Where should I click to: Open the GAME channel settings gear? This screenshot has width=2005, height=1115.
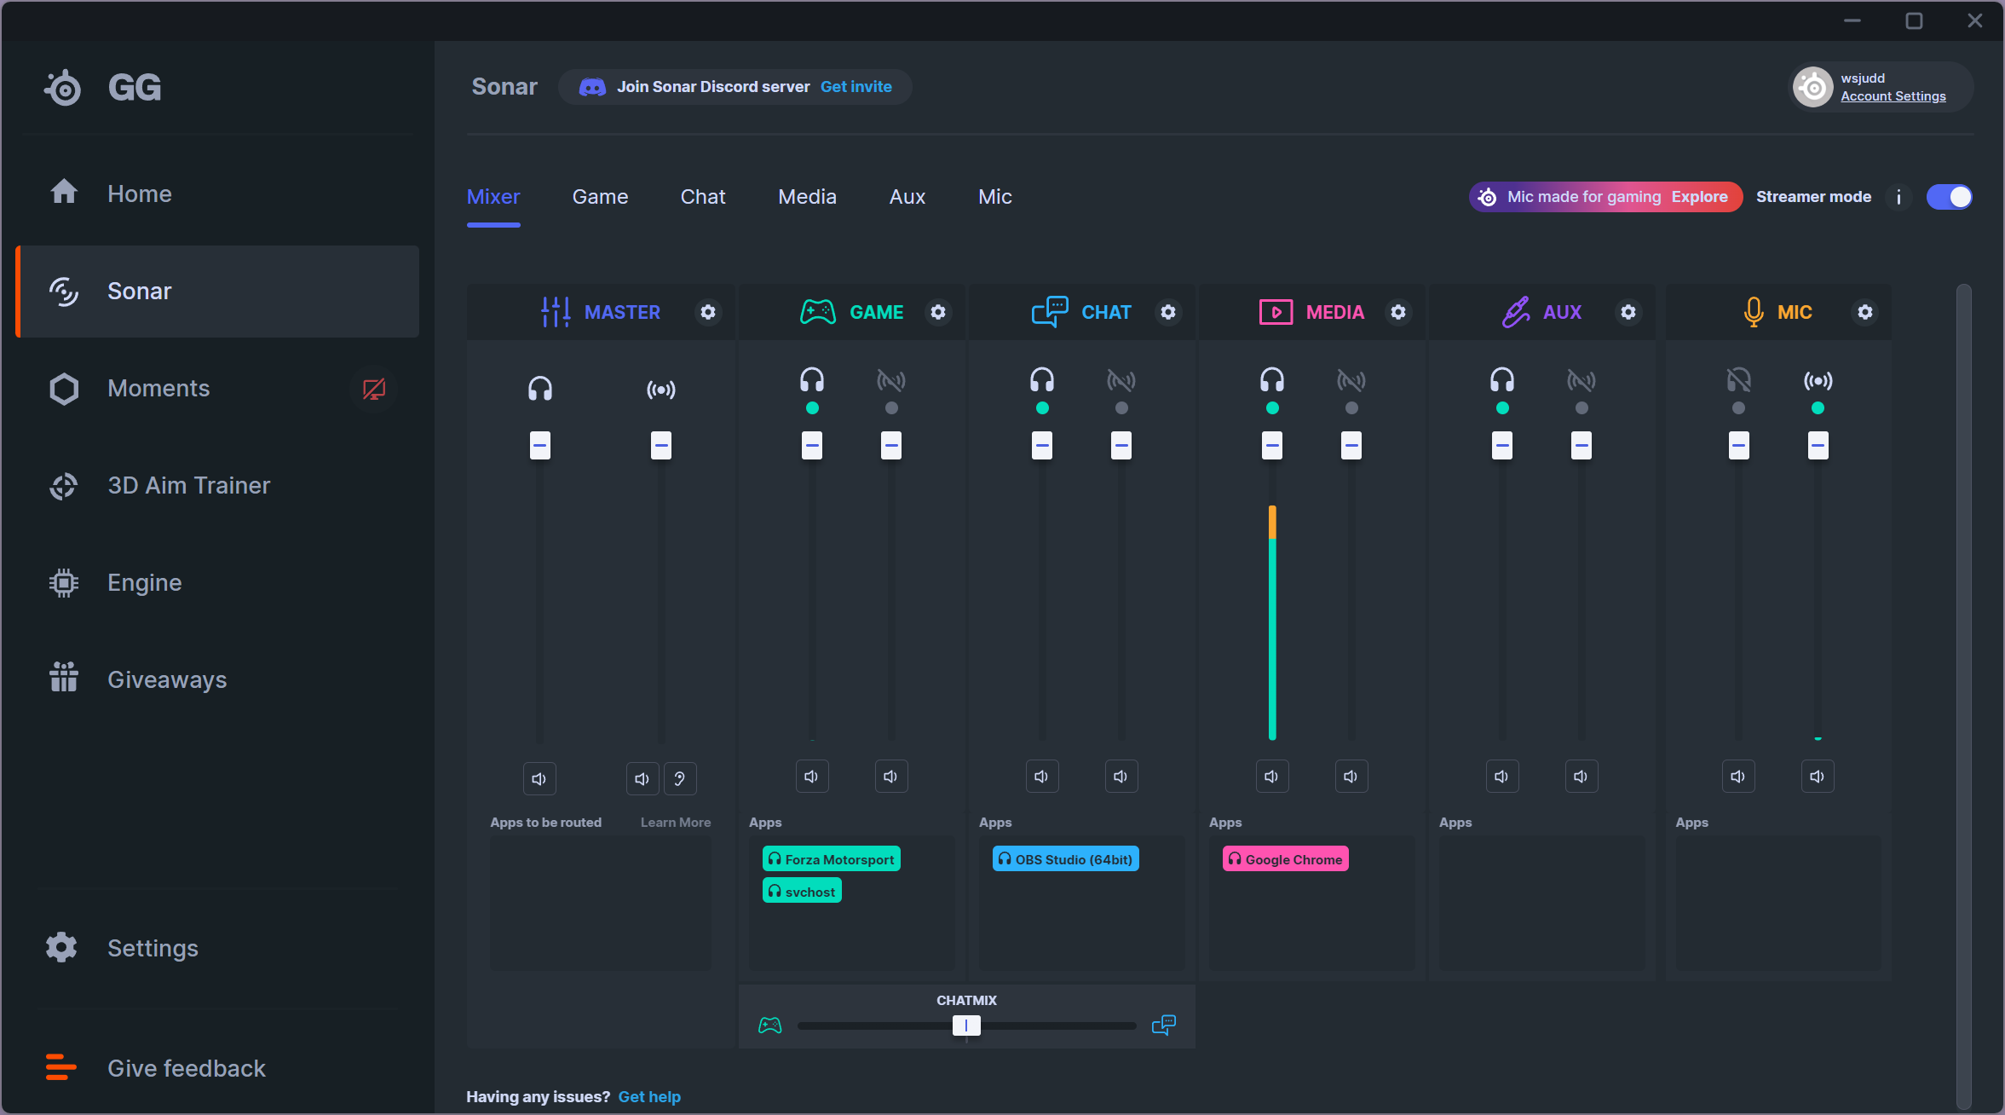coord(937,312)
